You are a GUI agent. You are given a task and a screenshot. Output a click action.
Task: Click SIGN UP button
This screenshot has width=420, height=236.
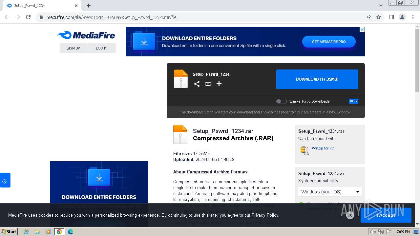73,48
